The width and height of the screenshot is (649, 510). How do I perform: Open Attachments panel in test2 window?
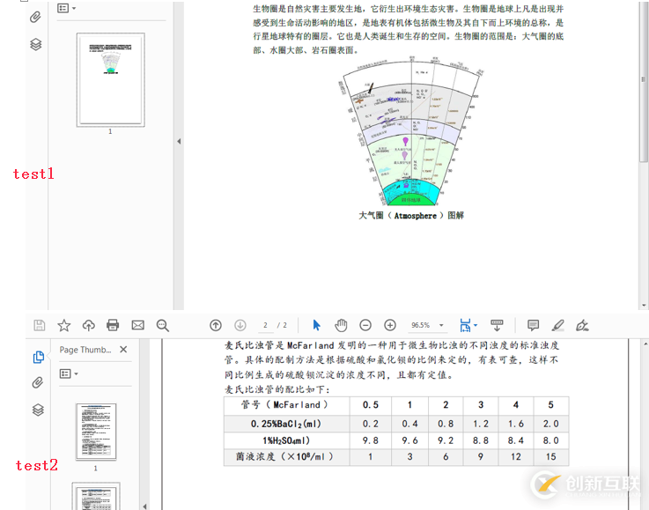click(x=38, y=382)
